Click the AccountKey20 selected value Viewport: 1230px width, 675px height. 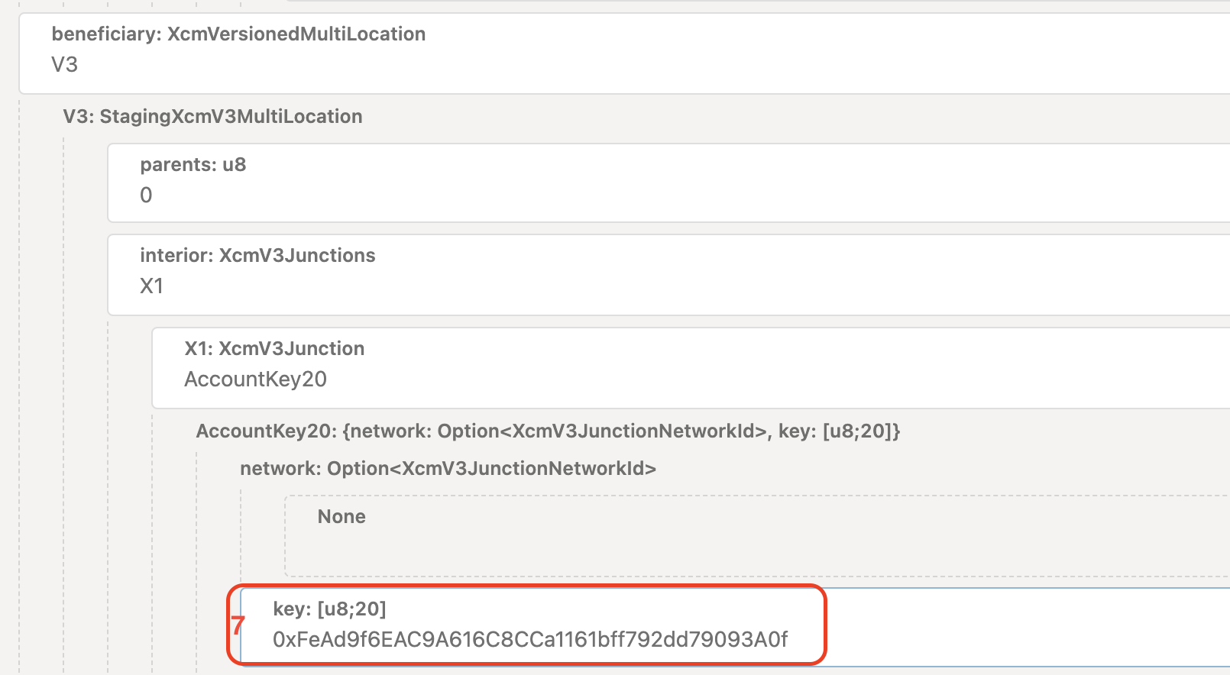pyautogui.click(x=255, y=379)
